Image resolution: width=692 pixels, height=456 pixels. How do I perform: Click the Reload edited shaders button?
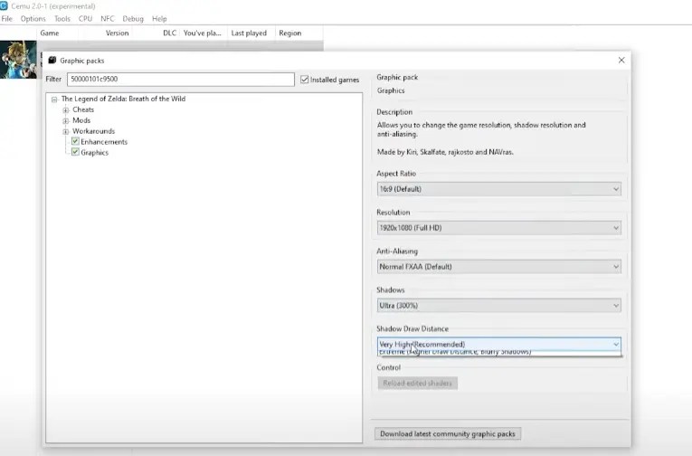pos(418,383)
